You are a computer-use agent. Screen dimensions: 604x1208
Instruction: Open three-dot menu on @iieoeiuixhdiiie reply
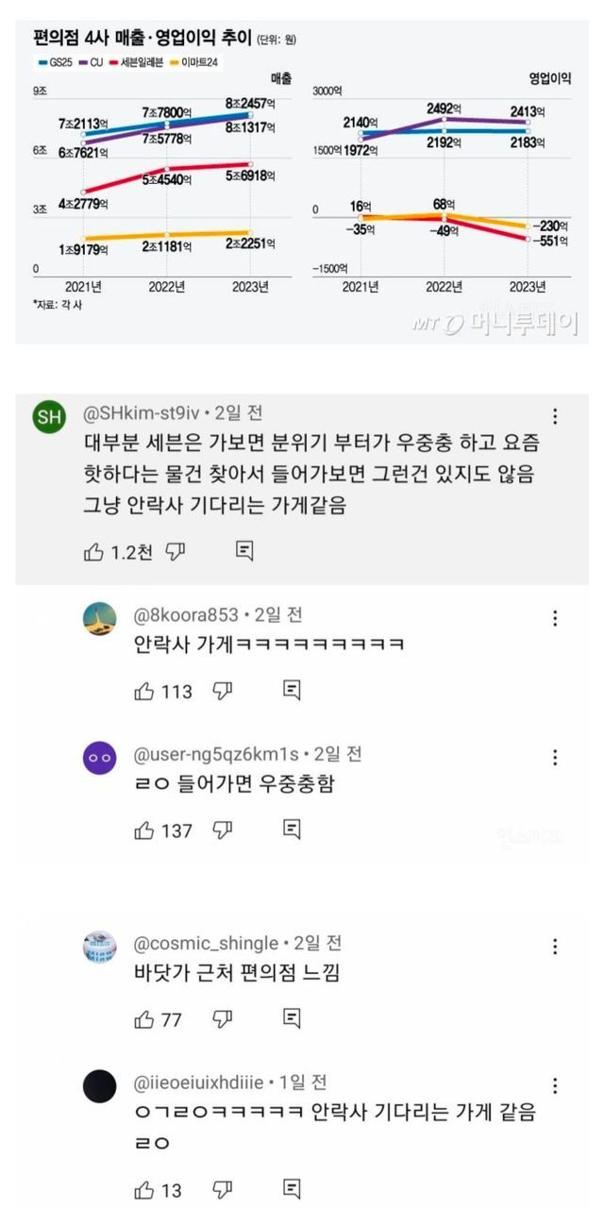pos(555,1085)
